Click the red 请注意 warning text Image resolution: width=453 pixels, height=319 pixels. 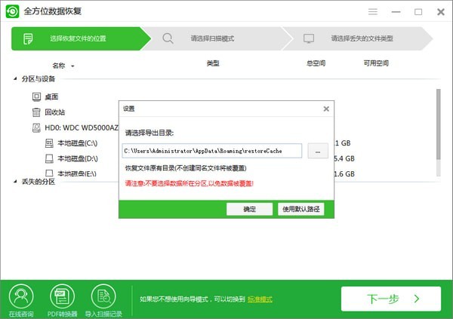pos(190,183)
